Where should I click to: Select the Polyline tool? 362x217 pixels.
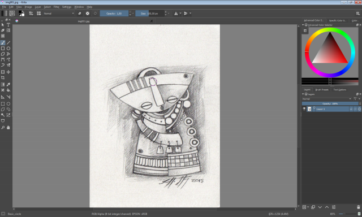8,54
